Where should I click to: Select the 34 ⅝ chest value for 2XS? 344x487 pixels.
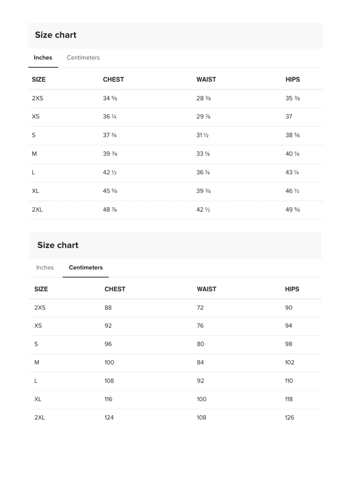click(110, 98)
